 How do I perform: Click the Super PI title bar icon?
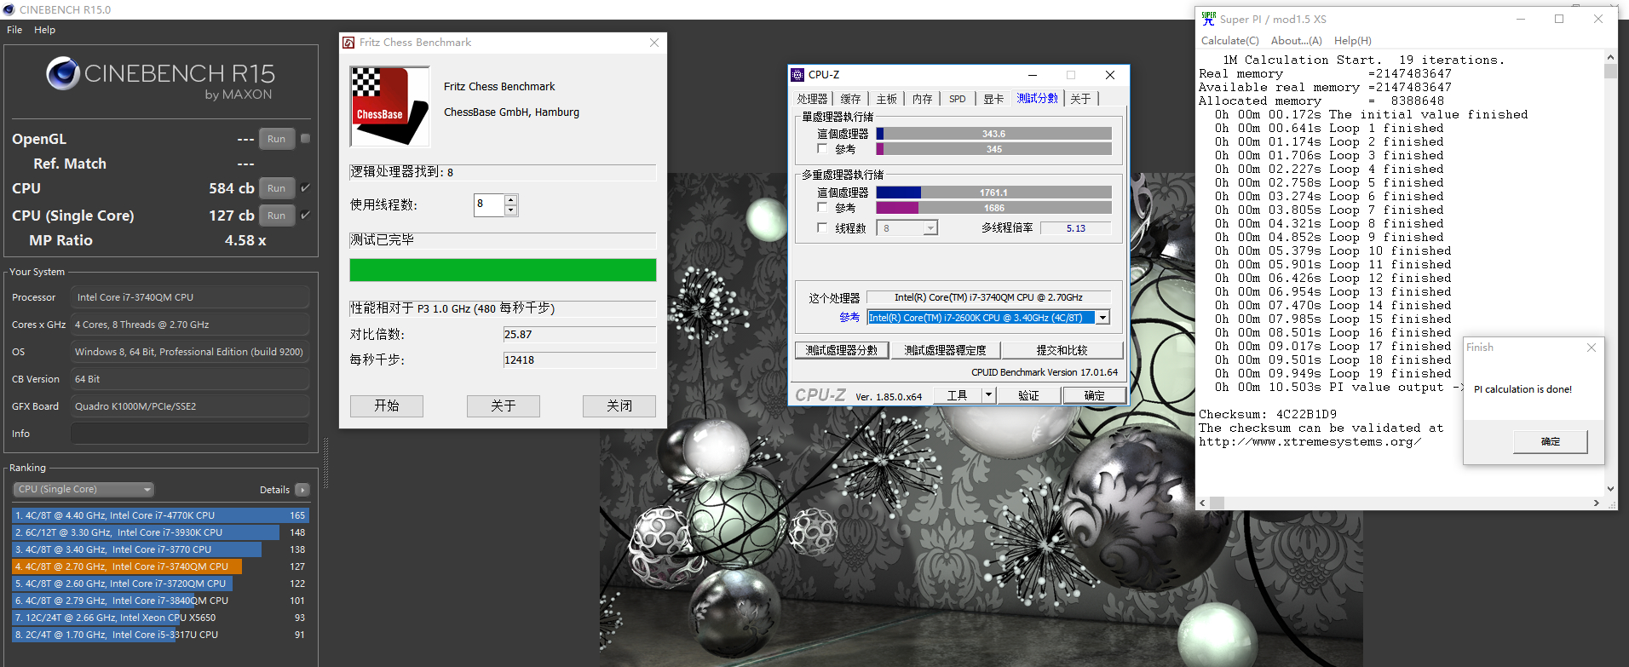(1208, 19)
